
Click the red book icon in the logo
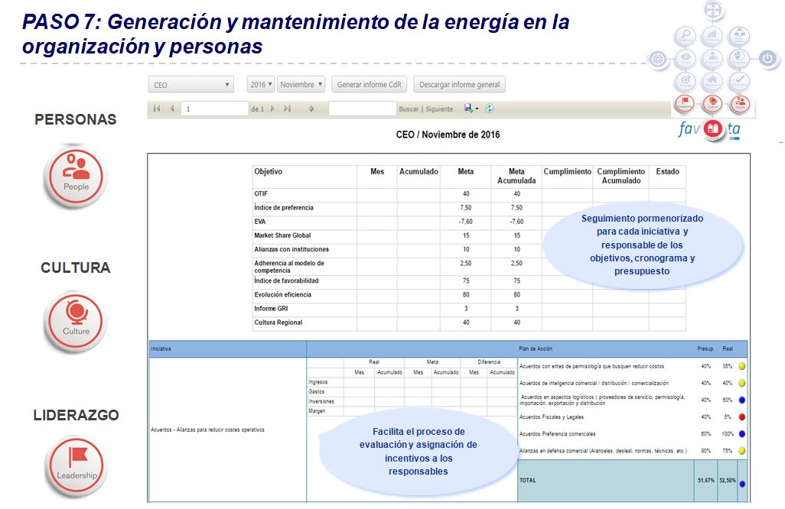point(713,129)
